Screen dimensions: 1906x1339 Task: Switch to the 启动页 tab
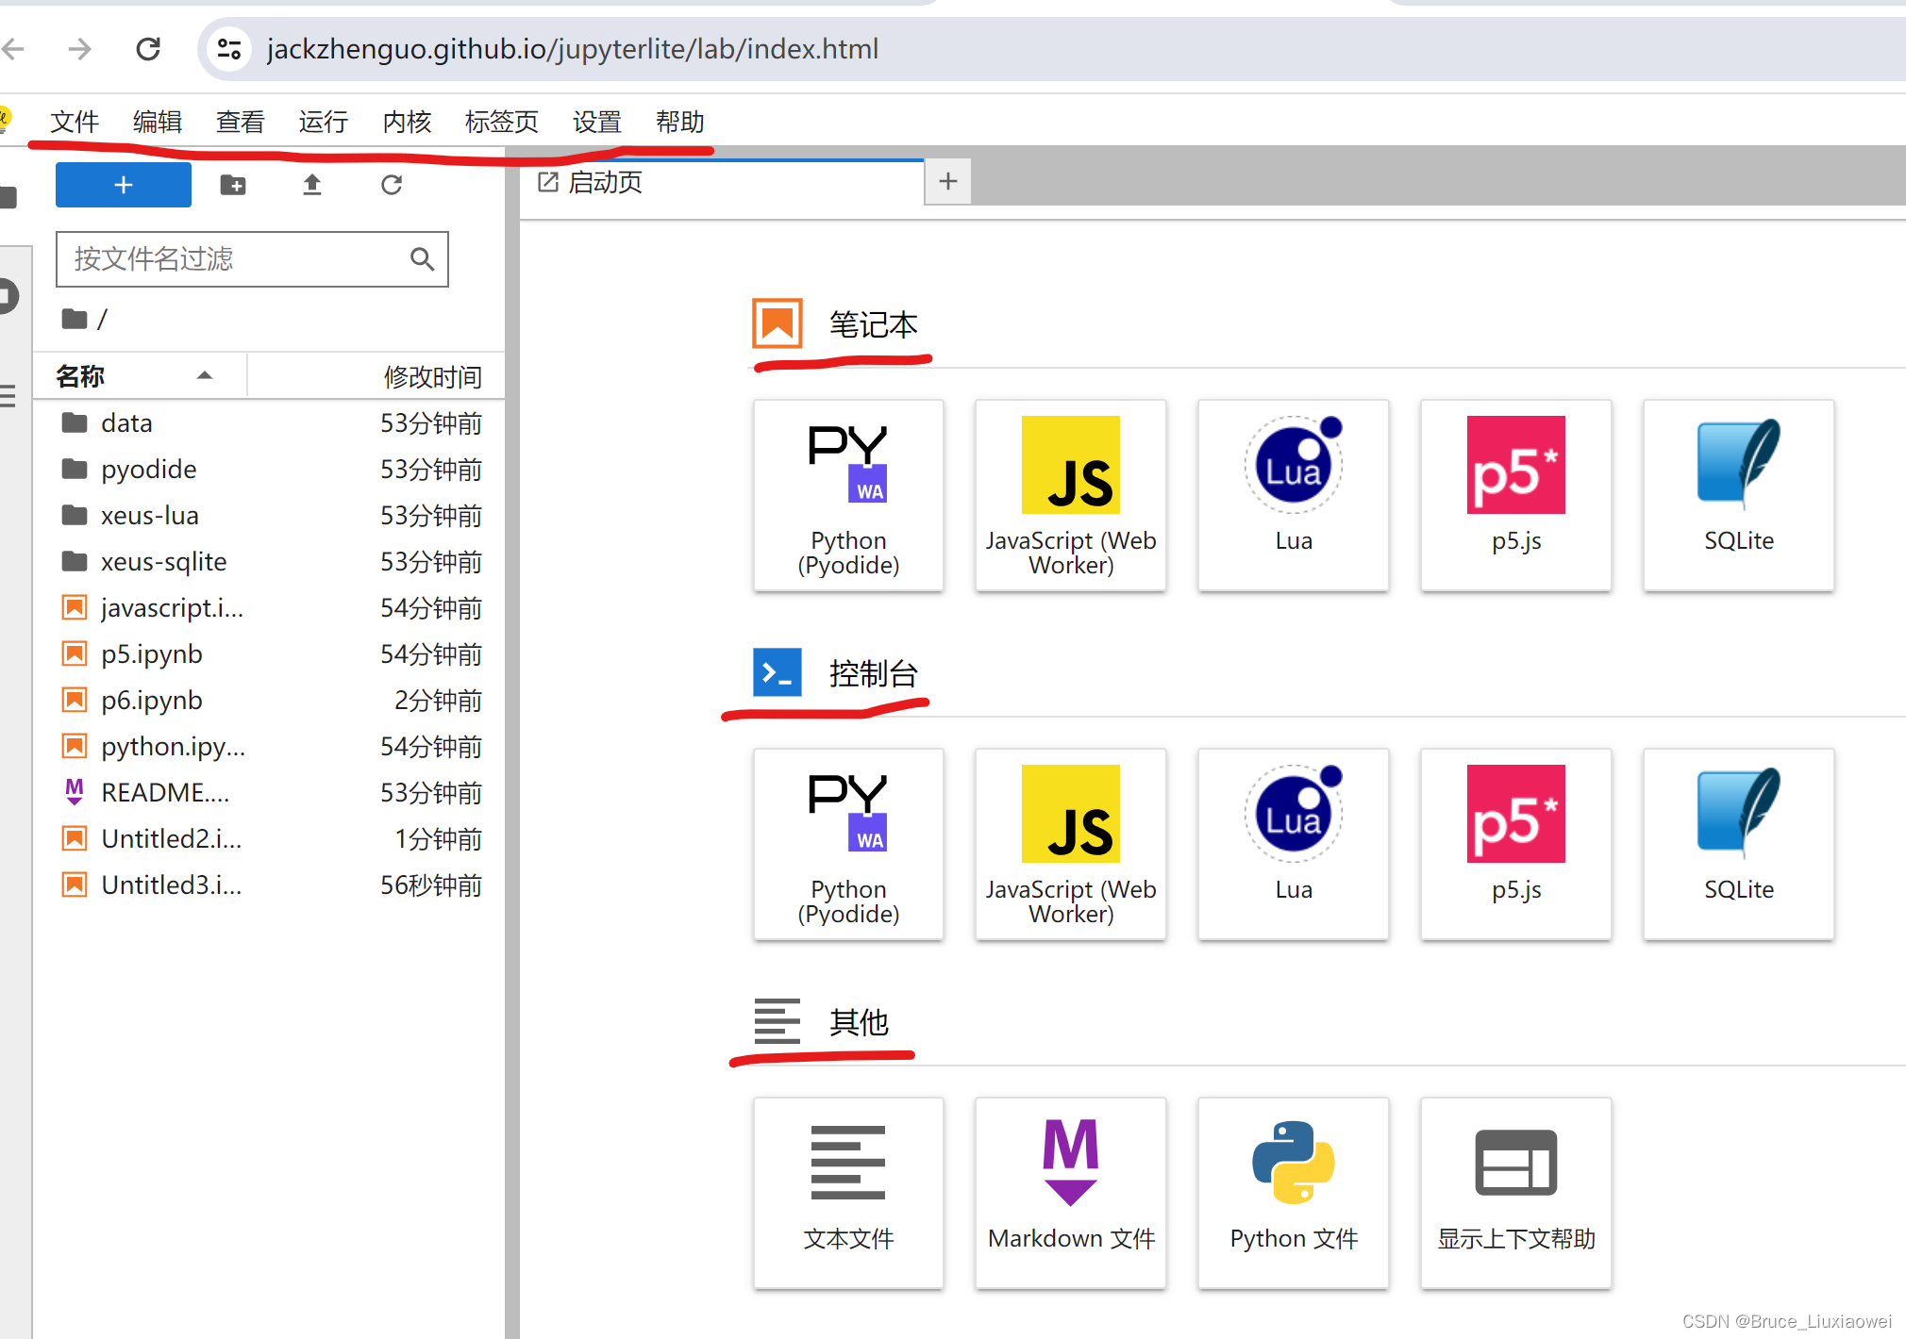pyautogui.click(x=722, y=182)
